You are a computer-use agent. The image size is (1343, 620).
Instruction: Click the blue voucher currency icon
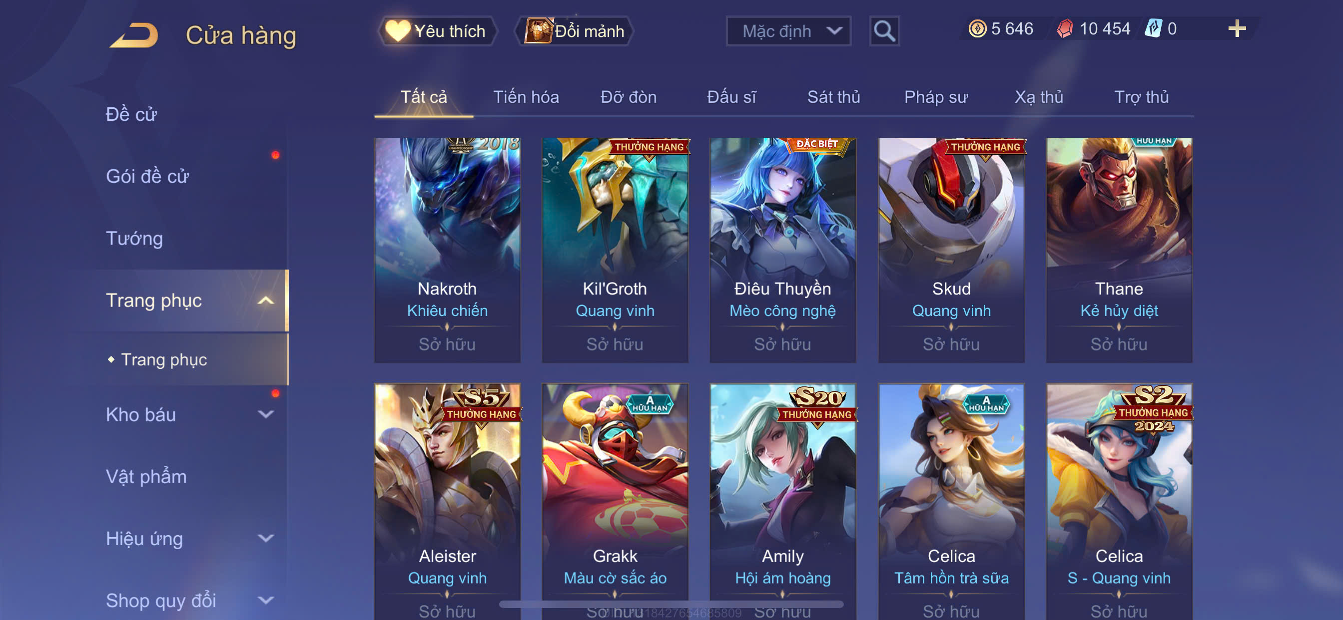click(x=1153, y=28)
